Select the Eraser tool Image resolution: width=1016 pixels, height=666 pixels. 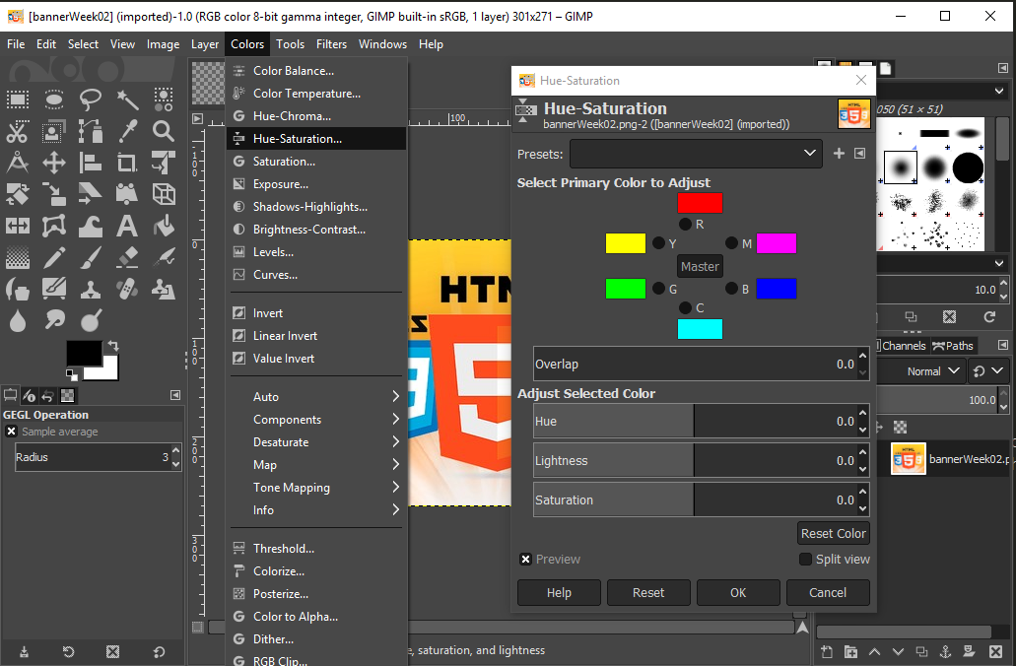click(127, 258)
